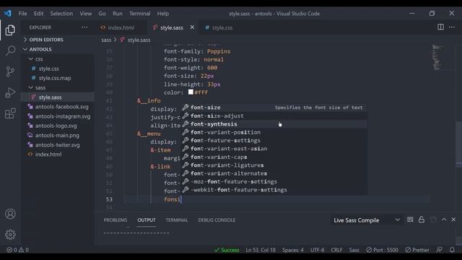The height and width of the screenshot is (260, 462).
Task: Open editor more actions ellipsis
Action: pyautogui.click(x=452, y=27)
